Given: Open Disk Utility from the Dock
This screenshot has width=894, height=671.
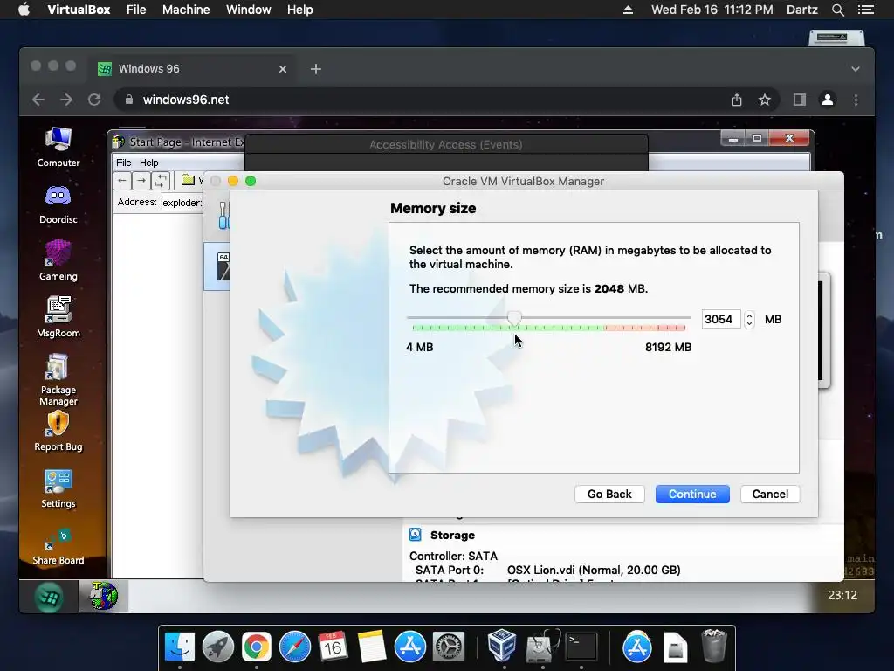Looking at the screenshot, I should (x=541, y=647).
